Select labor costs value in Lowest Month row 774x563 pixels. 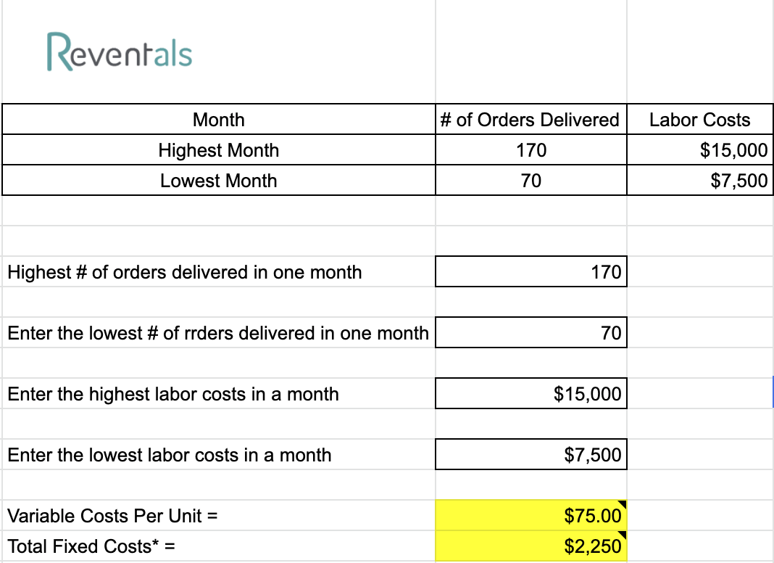click(699, 181)
